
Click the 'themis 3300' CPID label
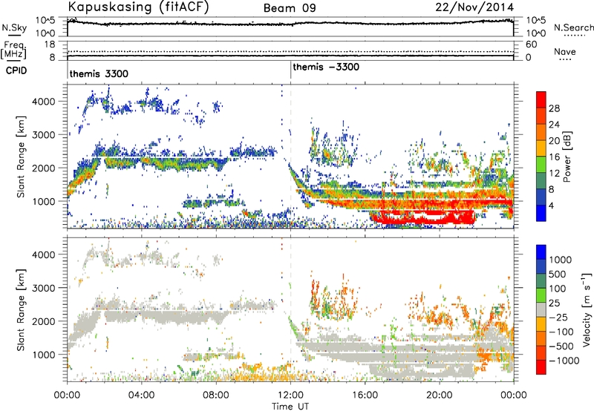[x=99, y=73]
